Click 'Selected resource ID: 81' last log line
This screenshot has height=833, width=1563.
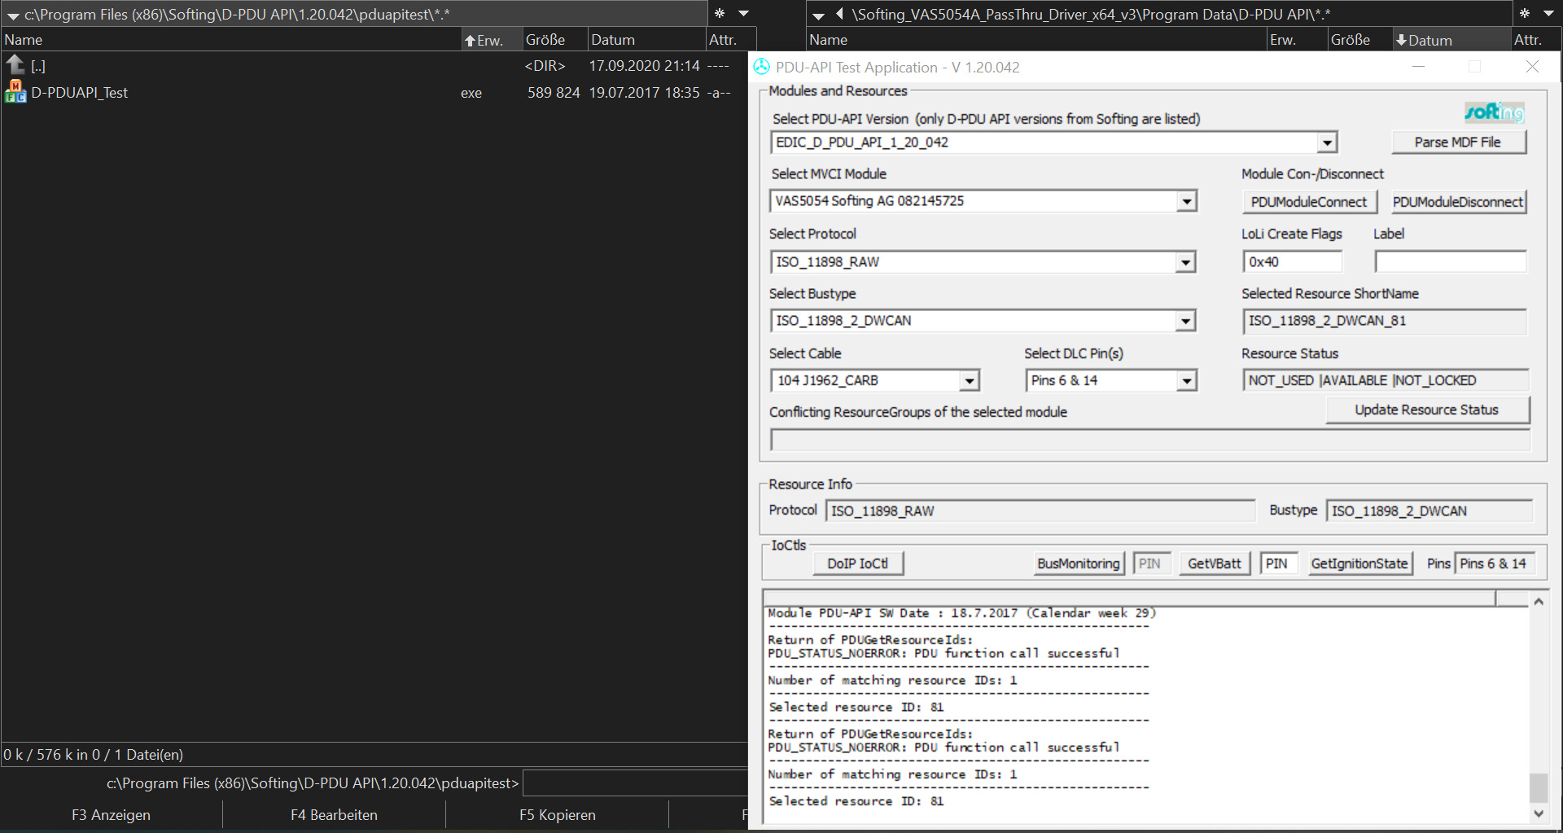pos(856,801)
